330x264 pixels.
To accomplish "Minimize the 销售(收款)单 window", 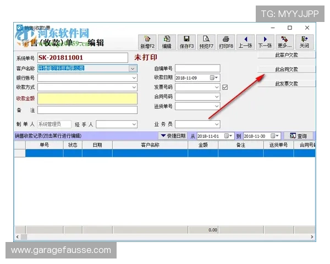I will [273, 28].
